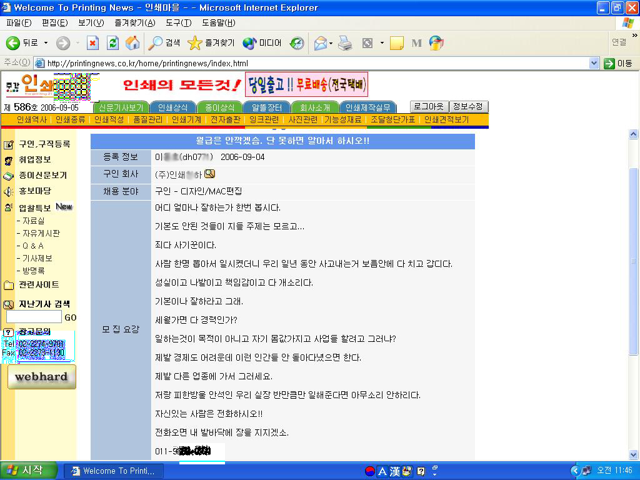Open the Mail toolbar icon

(x=320, y=43)
